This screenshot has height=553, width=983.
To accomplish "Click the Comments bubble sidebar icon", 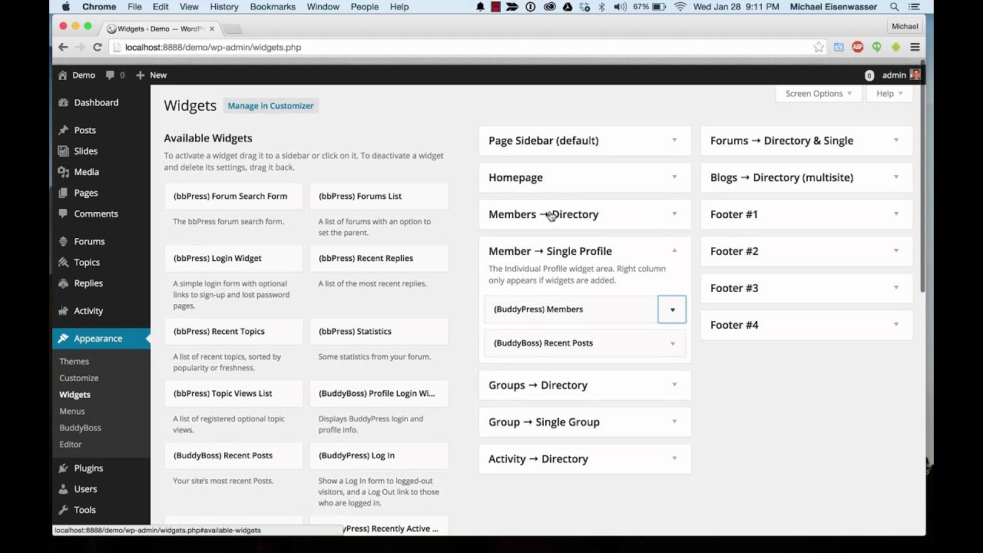I will click(63, 214).
